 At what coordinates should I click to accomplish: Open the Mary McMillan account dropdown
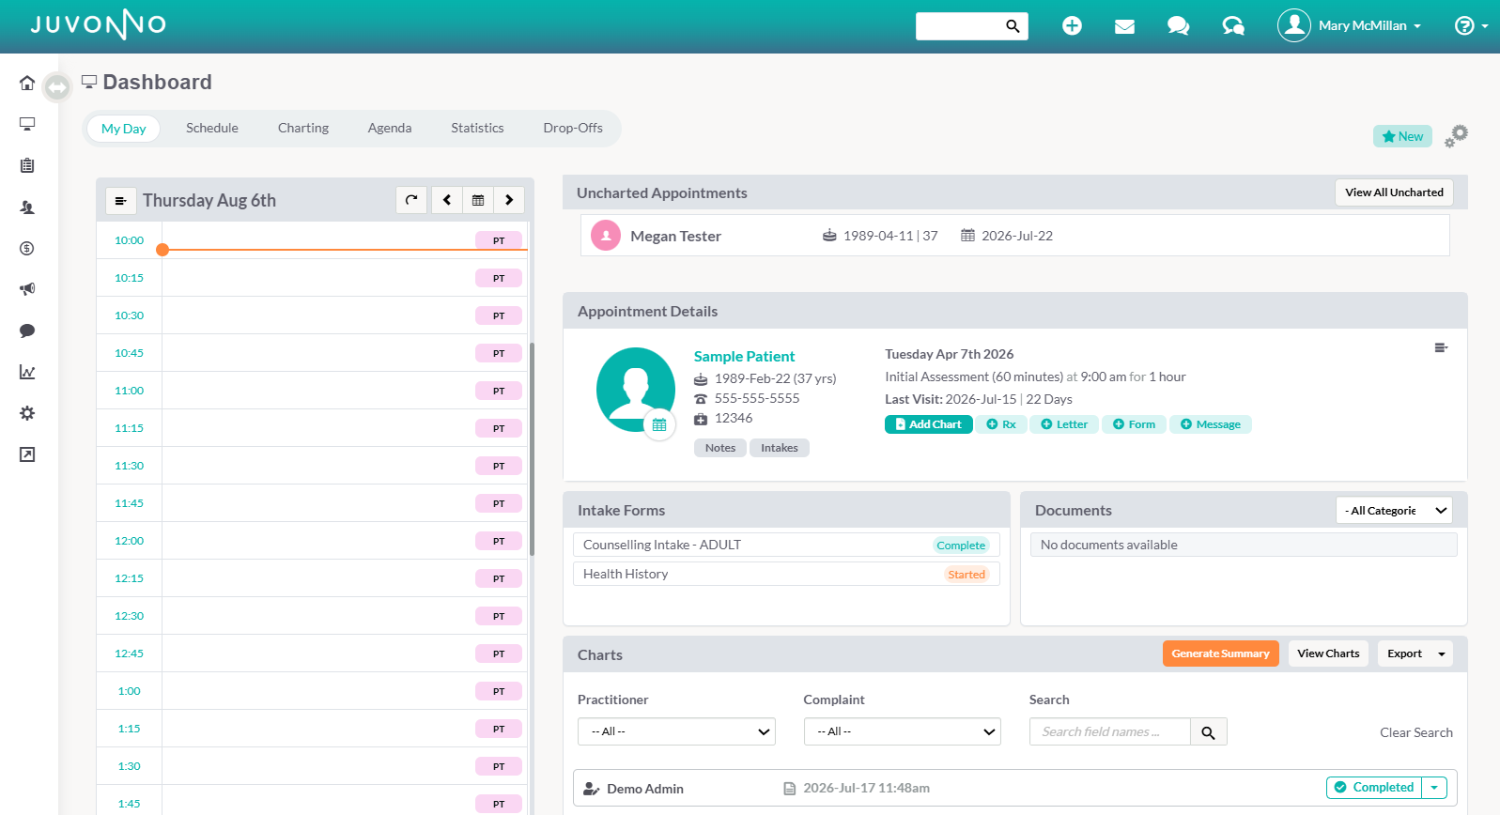coord(1369,26)
